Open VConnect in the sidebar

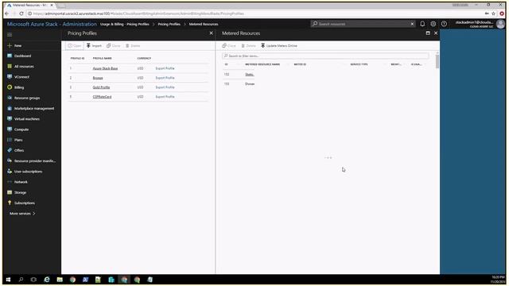point(21,77)
